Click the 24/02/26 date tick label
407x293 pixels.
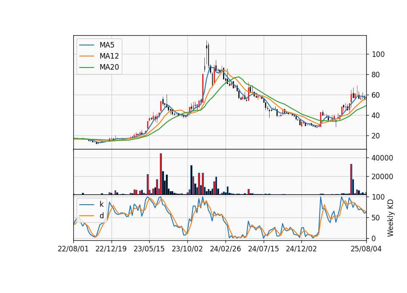(225, 249)
